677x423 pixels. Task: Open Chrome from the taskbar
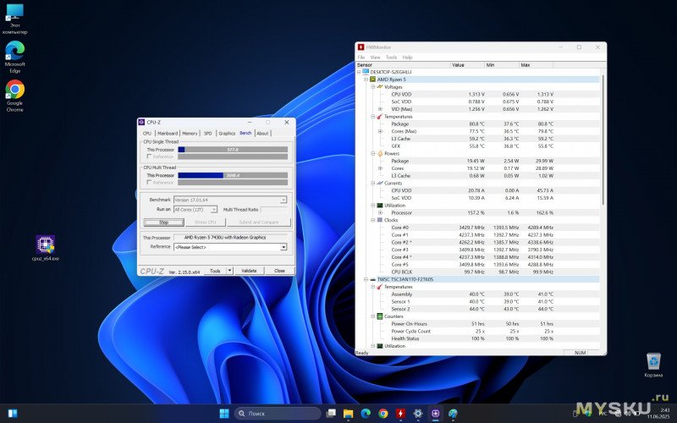(x=383, y=414)
